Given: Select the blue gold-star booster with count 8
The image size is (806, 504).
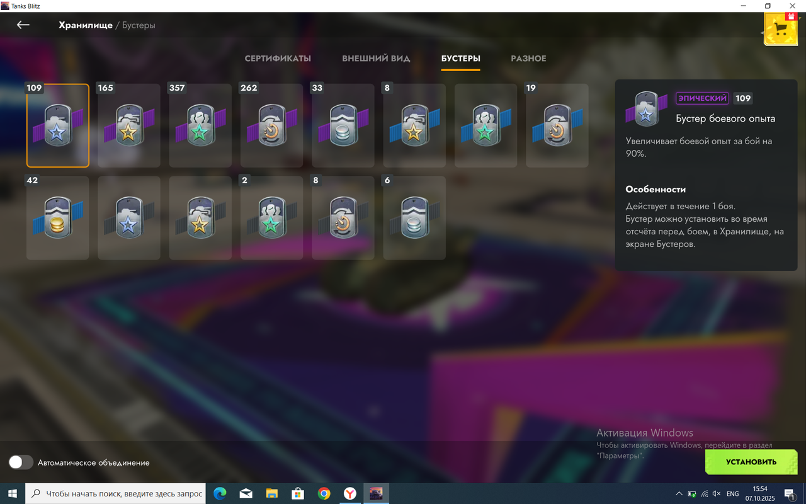Looking at the screenshot, I should pyautogui.click(x=414, y=126).
